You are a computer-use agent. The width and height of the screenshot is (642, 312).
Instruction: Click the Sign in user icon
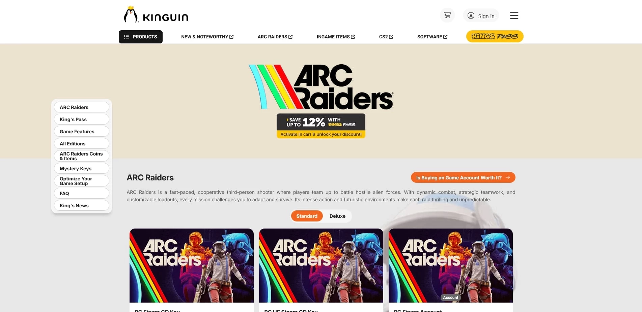click(471, 15)
